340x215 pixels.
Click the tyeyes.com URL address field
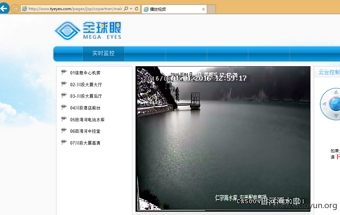[75, 9]
